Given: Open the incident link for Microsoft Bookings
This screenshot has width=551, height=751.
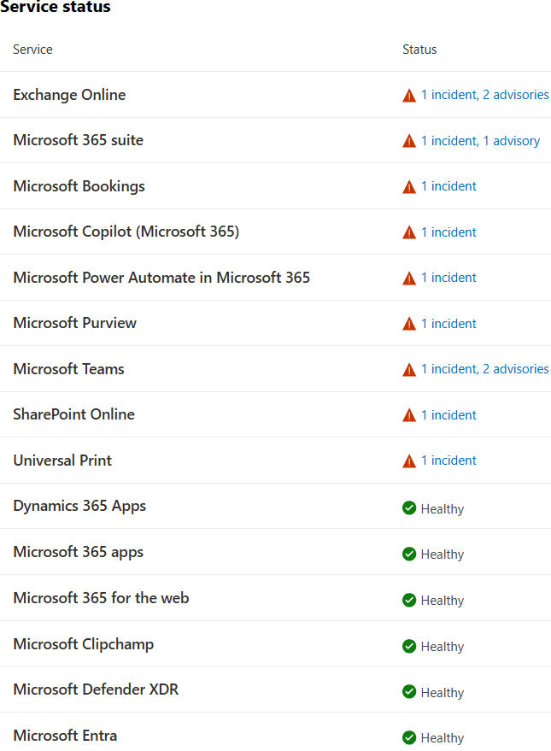Looking at the screenshot, I should 449,186.
